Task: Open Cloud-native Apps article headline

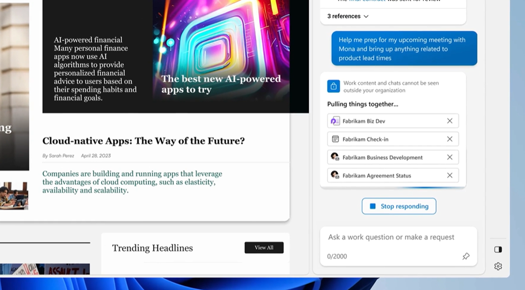Action: [x=144, y=141]
